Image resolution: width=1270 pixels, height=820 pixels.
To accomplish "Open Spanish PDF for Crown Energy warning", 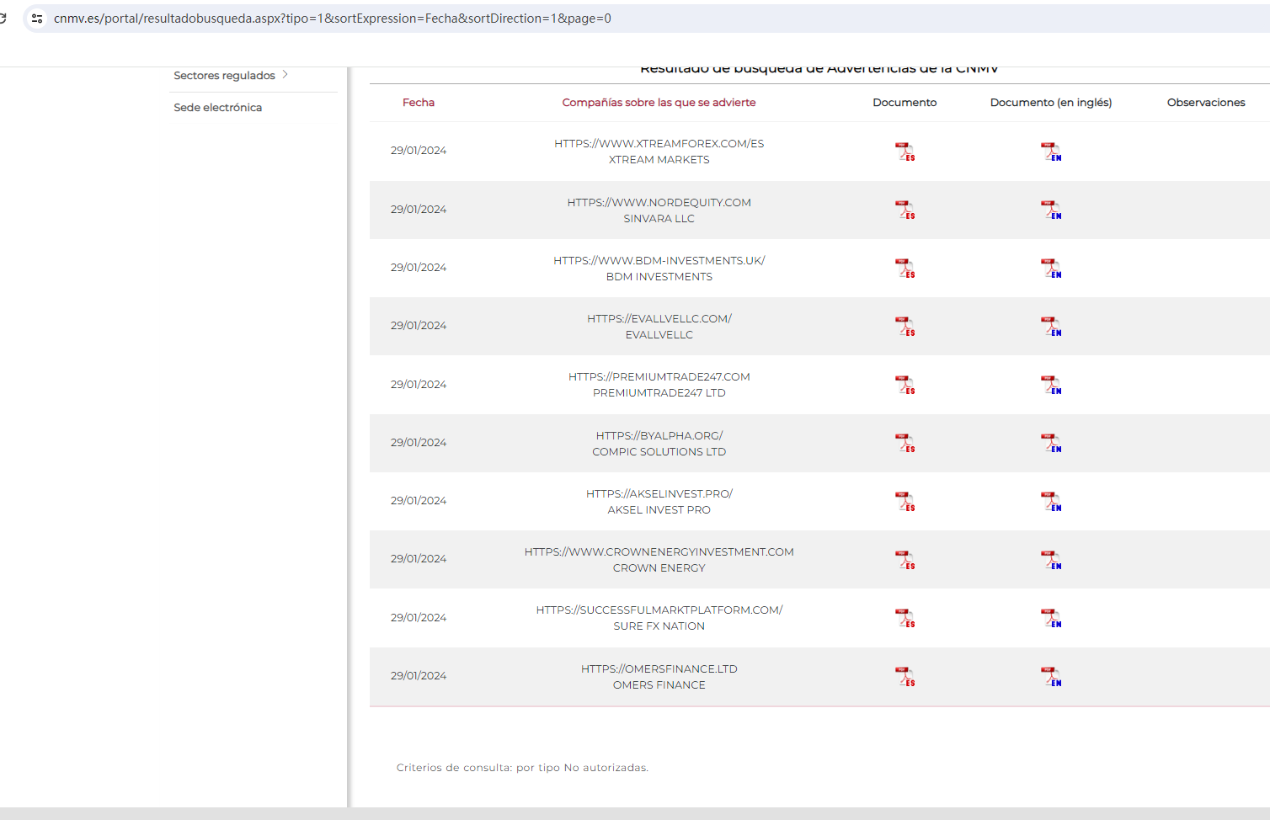I will [904, 560].
